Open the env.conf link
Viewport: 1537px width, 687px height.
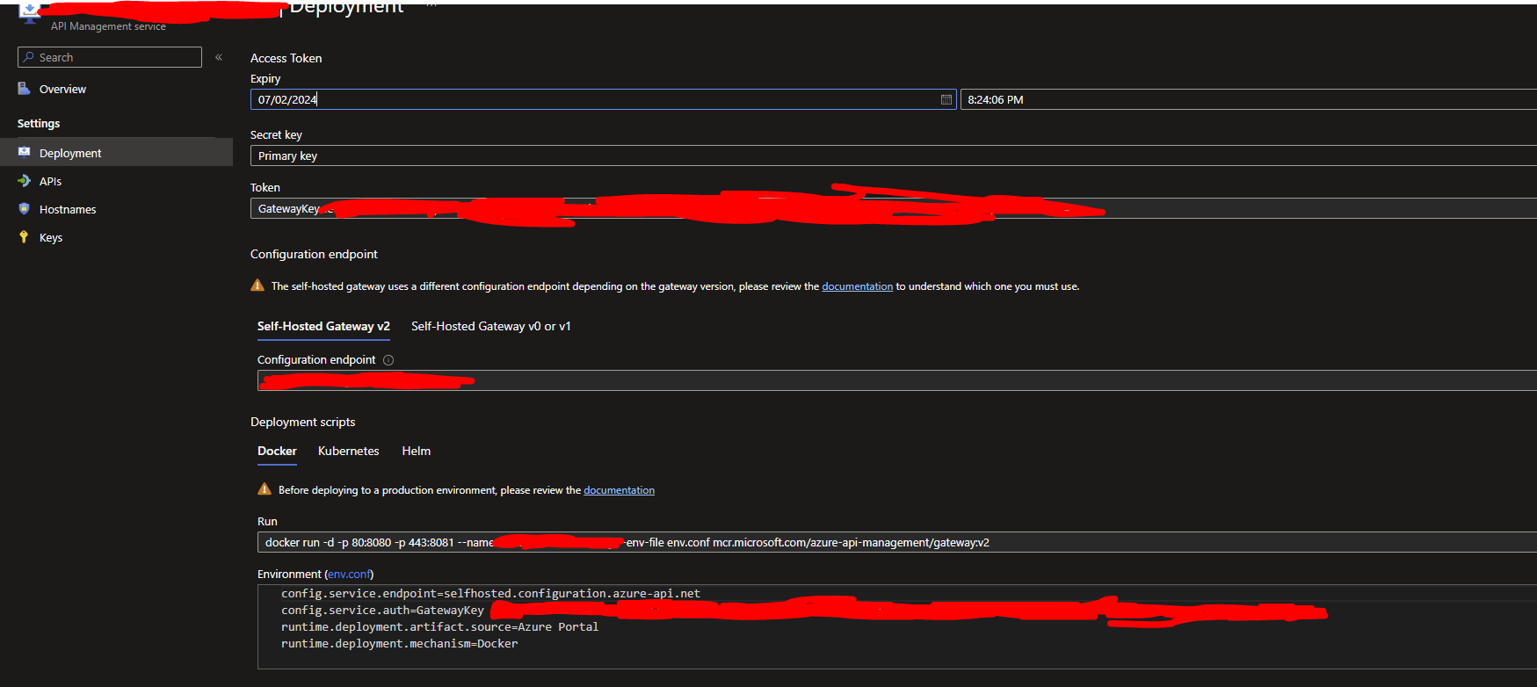coord(349,574)
